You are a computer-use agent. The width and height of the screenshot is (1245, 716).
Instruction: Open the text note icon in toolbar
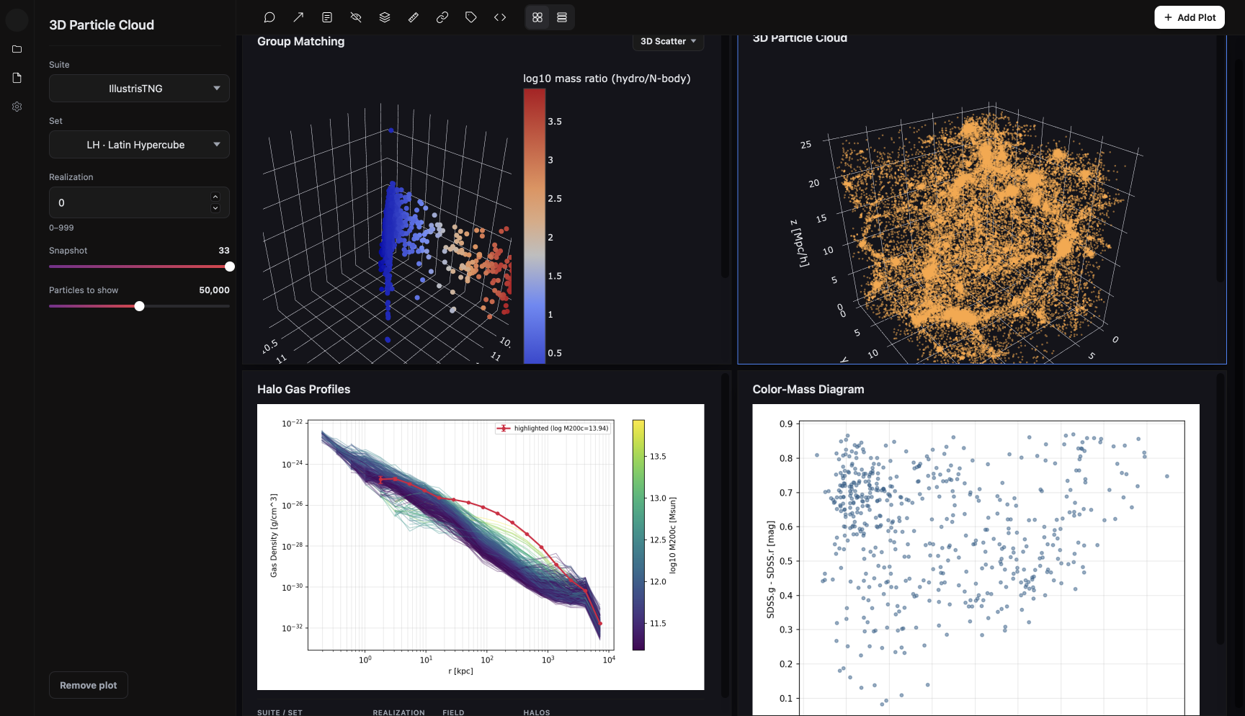point(327,17)
